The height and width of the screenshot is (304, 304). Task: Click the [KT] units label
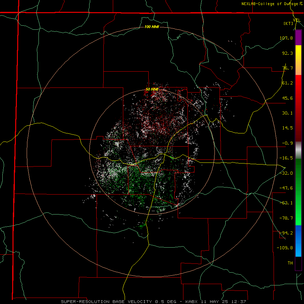pyautogui.click(x=288, y=23)
